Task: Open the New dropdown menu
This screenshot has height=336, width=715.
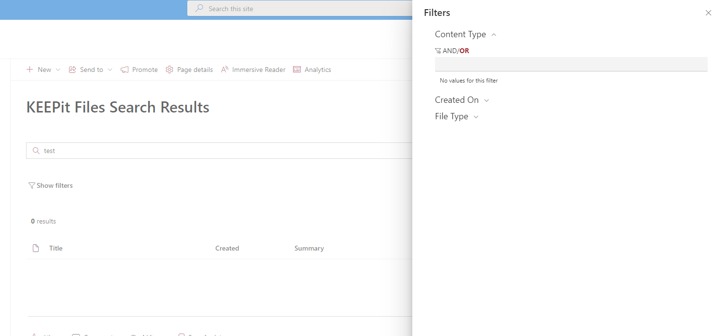Action: point(57,70)
